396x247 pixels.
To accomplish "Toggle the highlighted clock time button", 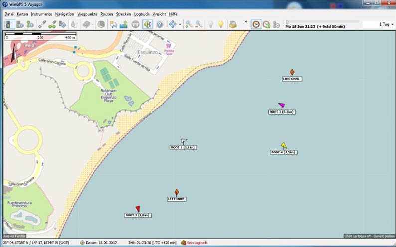I will [x=255, y=24].
